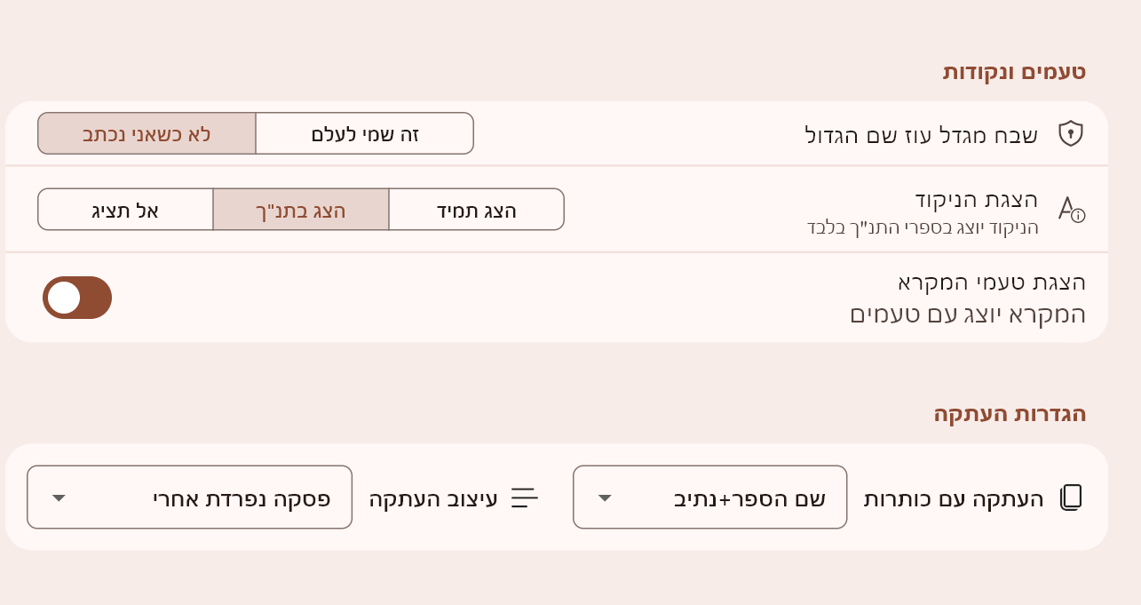1141x605 pixels.
Task: Toggle the הצגת טעמי המקרא switch
Action: 77,298
